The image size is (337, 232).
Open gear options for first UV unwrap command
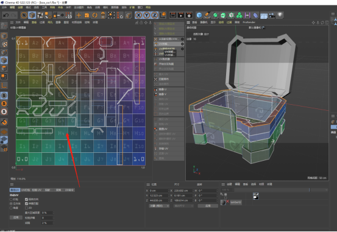tap(182, 39)
